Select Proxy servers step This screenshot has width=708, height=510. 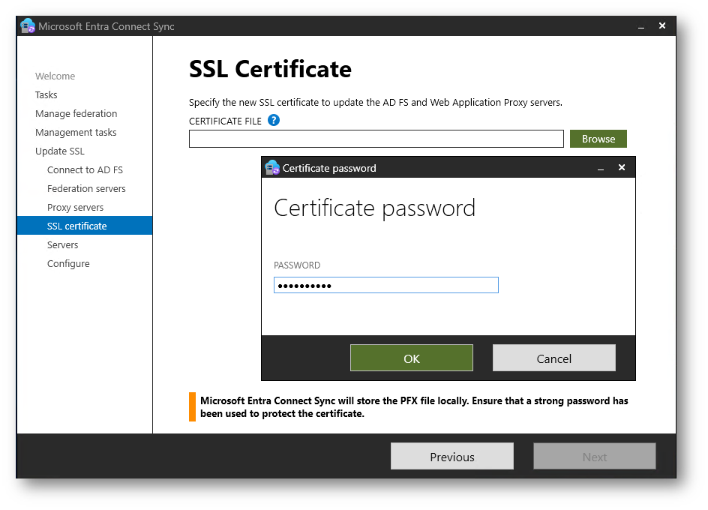[x=76, y=207]
